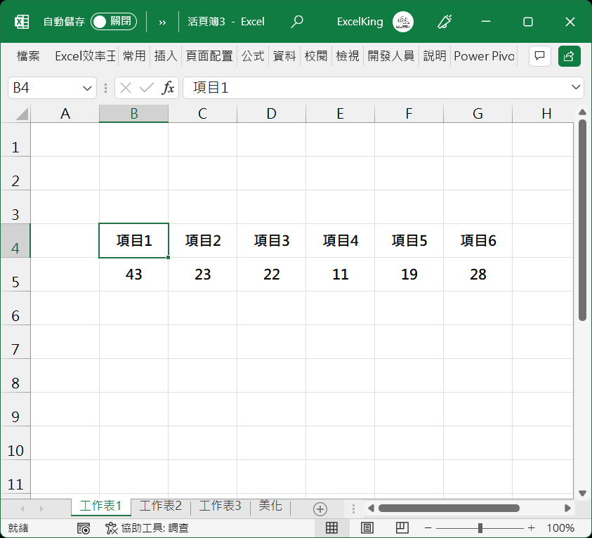Image resolution: width=592 pixels, height=538 pixels.
Task: Select cell containing 項目3
Action: click(272, 241)
